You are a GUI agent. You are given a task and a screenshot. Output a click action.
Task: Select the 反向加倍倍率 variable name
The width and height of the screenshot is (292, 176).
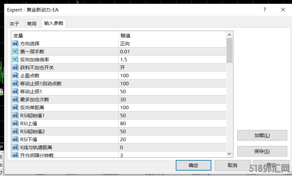pyautogui.click(x=35, y=60)
